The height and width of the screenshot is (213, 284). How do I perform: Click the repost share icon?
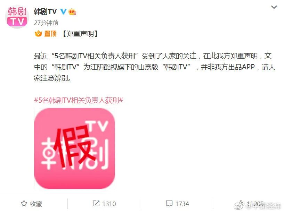(x=96, y=203)
